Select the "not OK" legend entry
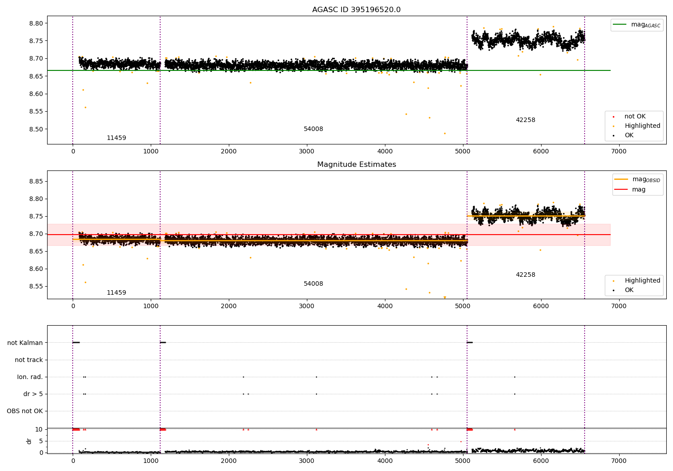 coord(635,117)
